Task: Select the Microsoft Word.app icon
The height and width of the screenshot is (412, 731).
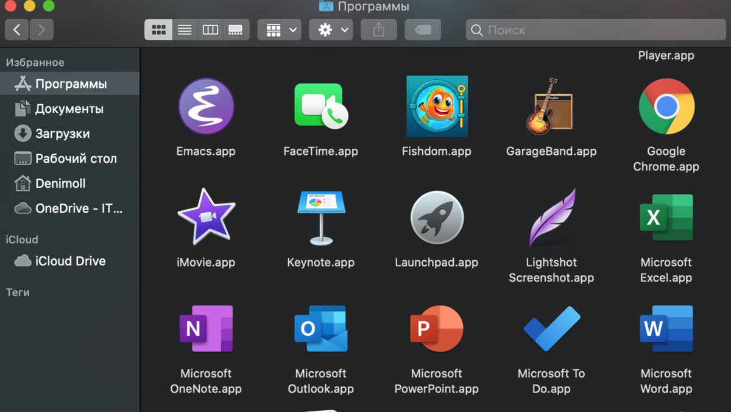Action: pyautogui.click(x=666, y=329)
